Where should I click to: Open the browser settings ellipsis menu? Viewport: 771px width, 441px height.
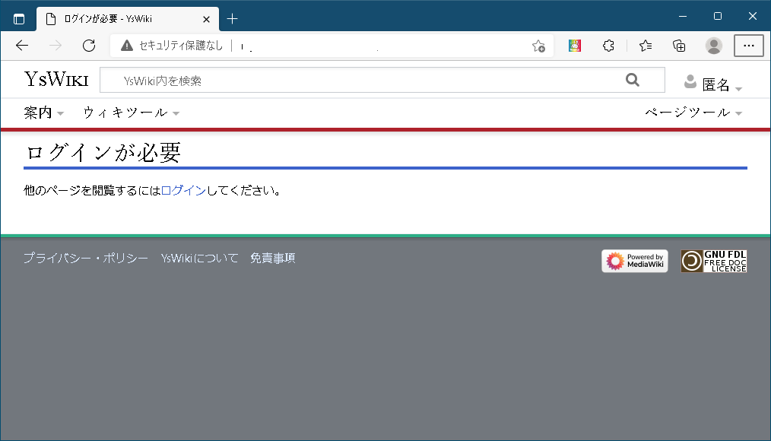point(748,46)
